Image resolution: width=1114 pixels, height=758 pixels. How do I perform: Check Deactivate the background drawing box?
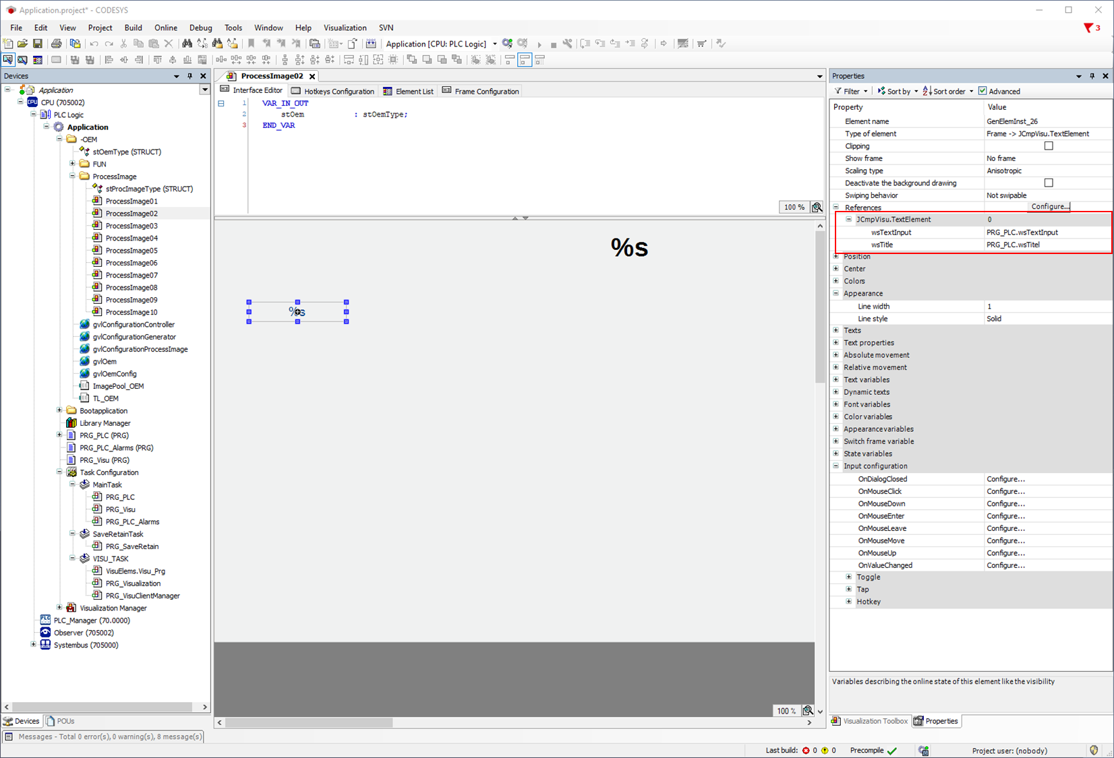pos(1048,183)
